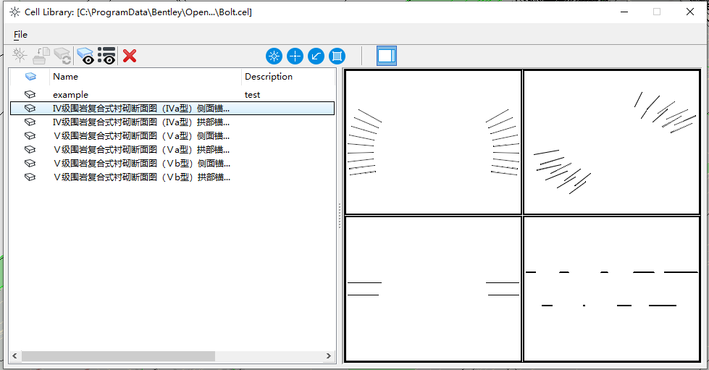Click the blue crosshair point cell icon
Screen dimensions: 709x370
(295, 56)
